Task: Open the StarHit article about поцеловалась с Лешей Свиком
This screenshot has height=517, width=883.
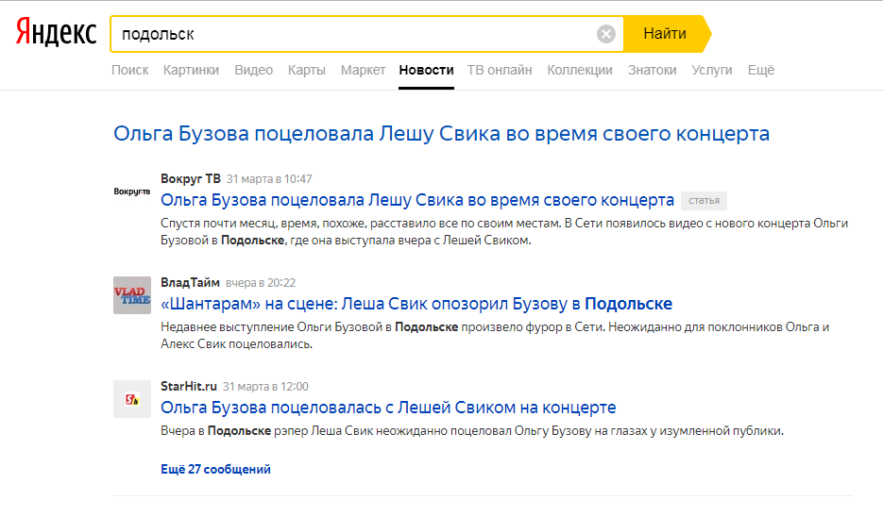Action: [x=388, y=408]
